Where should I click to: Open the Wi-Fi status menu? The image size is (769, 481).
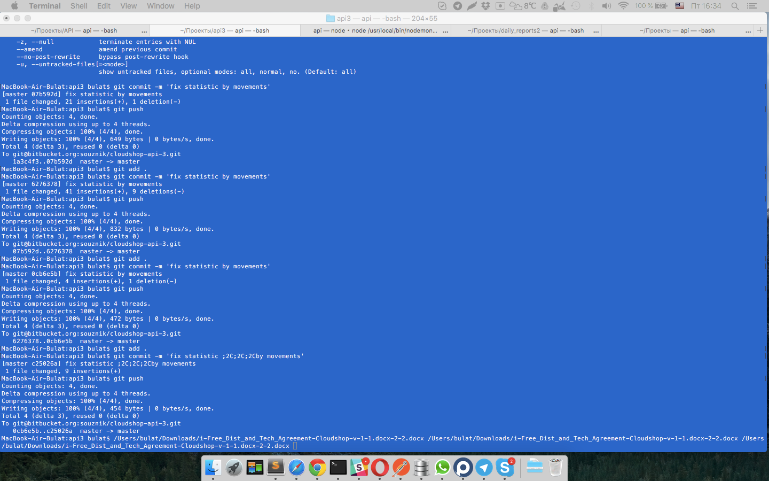623,6
